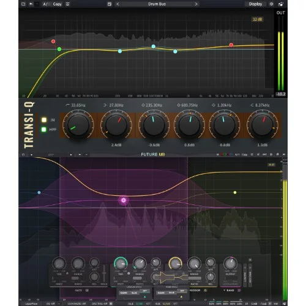Click the bell shape icon beside 689.75Hz
The width and height of the screenshot is (306, 306).
tap(179, 105)
